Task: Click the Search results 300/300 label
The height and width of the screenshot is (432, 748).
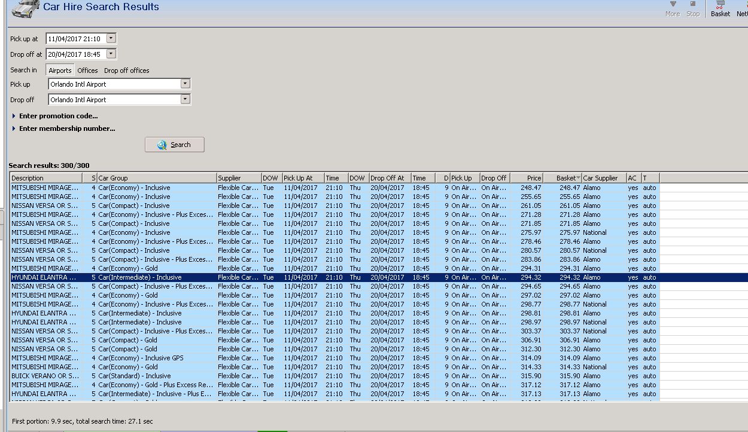Action: click(x=49, y=166)
